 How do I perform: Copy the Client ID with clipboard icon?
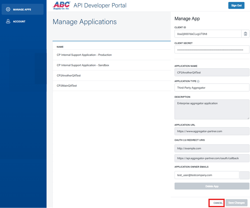(x=245, y=34)
